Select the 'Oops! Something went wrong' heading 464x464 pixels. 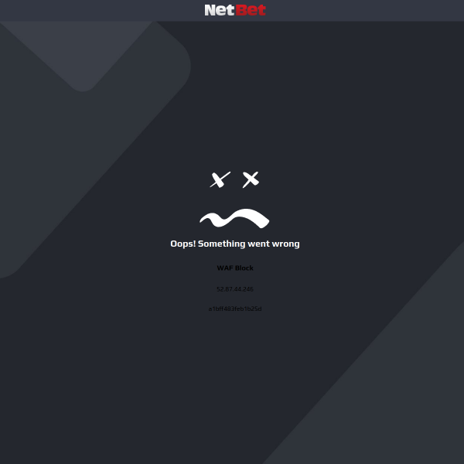[x=235, y=244]
